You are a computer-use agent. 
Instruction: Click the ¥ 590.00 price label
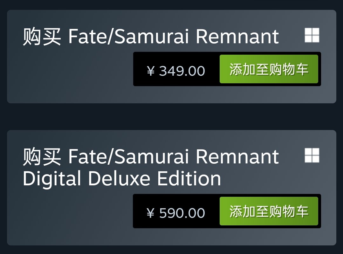coord(176,213)
